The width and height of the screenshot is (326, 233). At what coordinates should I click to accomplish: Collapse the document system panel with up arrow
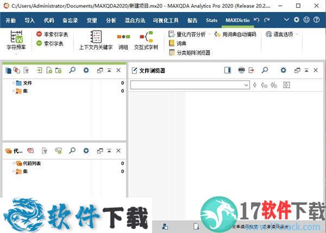[x=109, y=70]
